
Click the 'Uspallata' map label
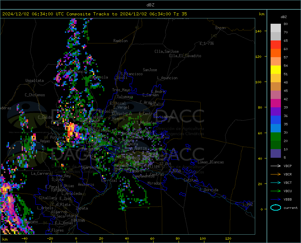pos(34,81)
